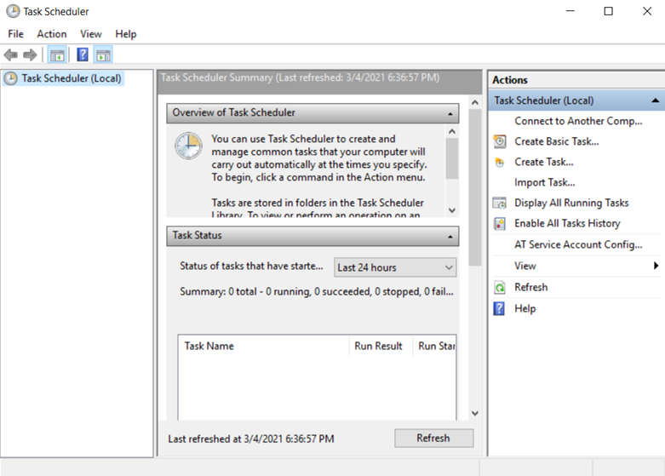
Task: Collapse the Task Status section
Action: [450, 236]
